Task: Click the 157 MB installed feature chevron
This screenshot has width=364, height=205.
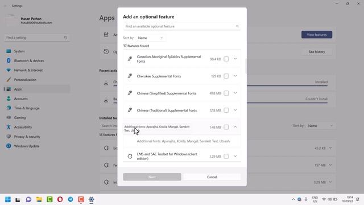Action: (x=330, y=165)
